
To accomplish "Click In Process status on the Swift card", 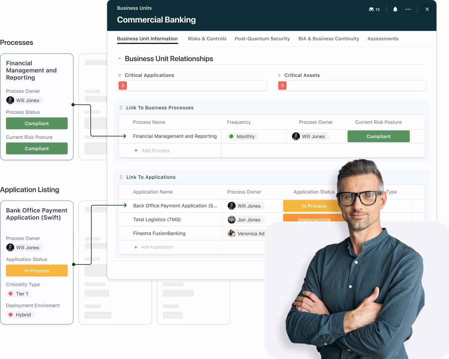I will tap(37, 270).
